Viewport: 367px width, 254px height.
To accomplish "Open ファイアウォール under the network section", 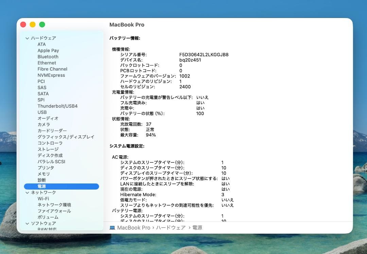I will click(x=54, y=211).
